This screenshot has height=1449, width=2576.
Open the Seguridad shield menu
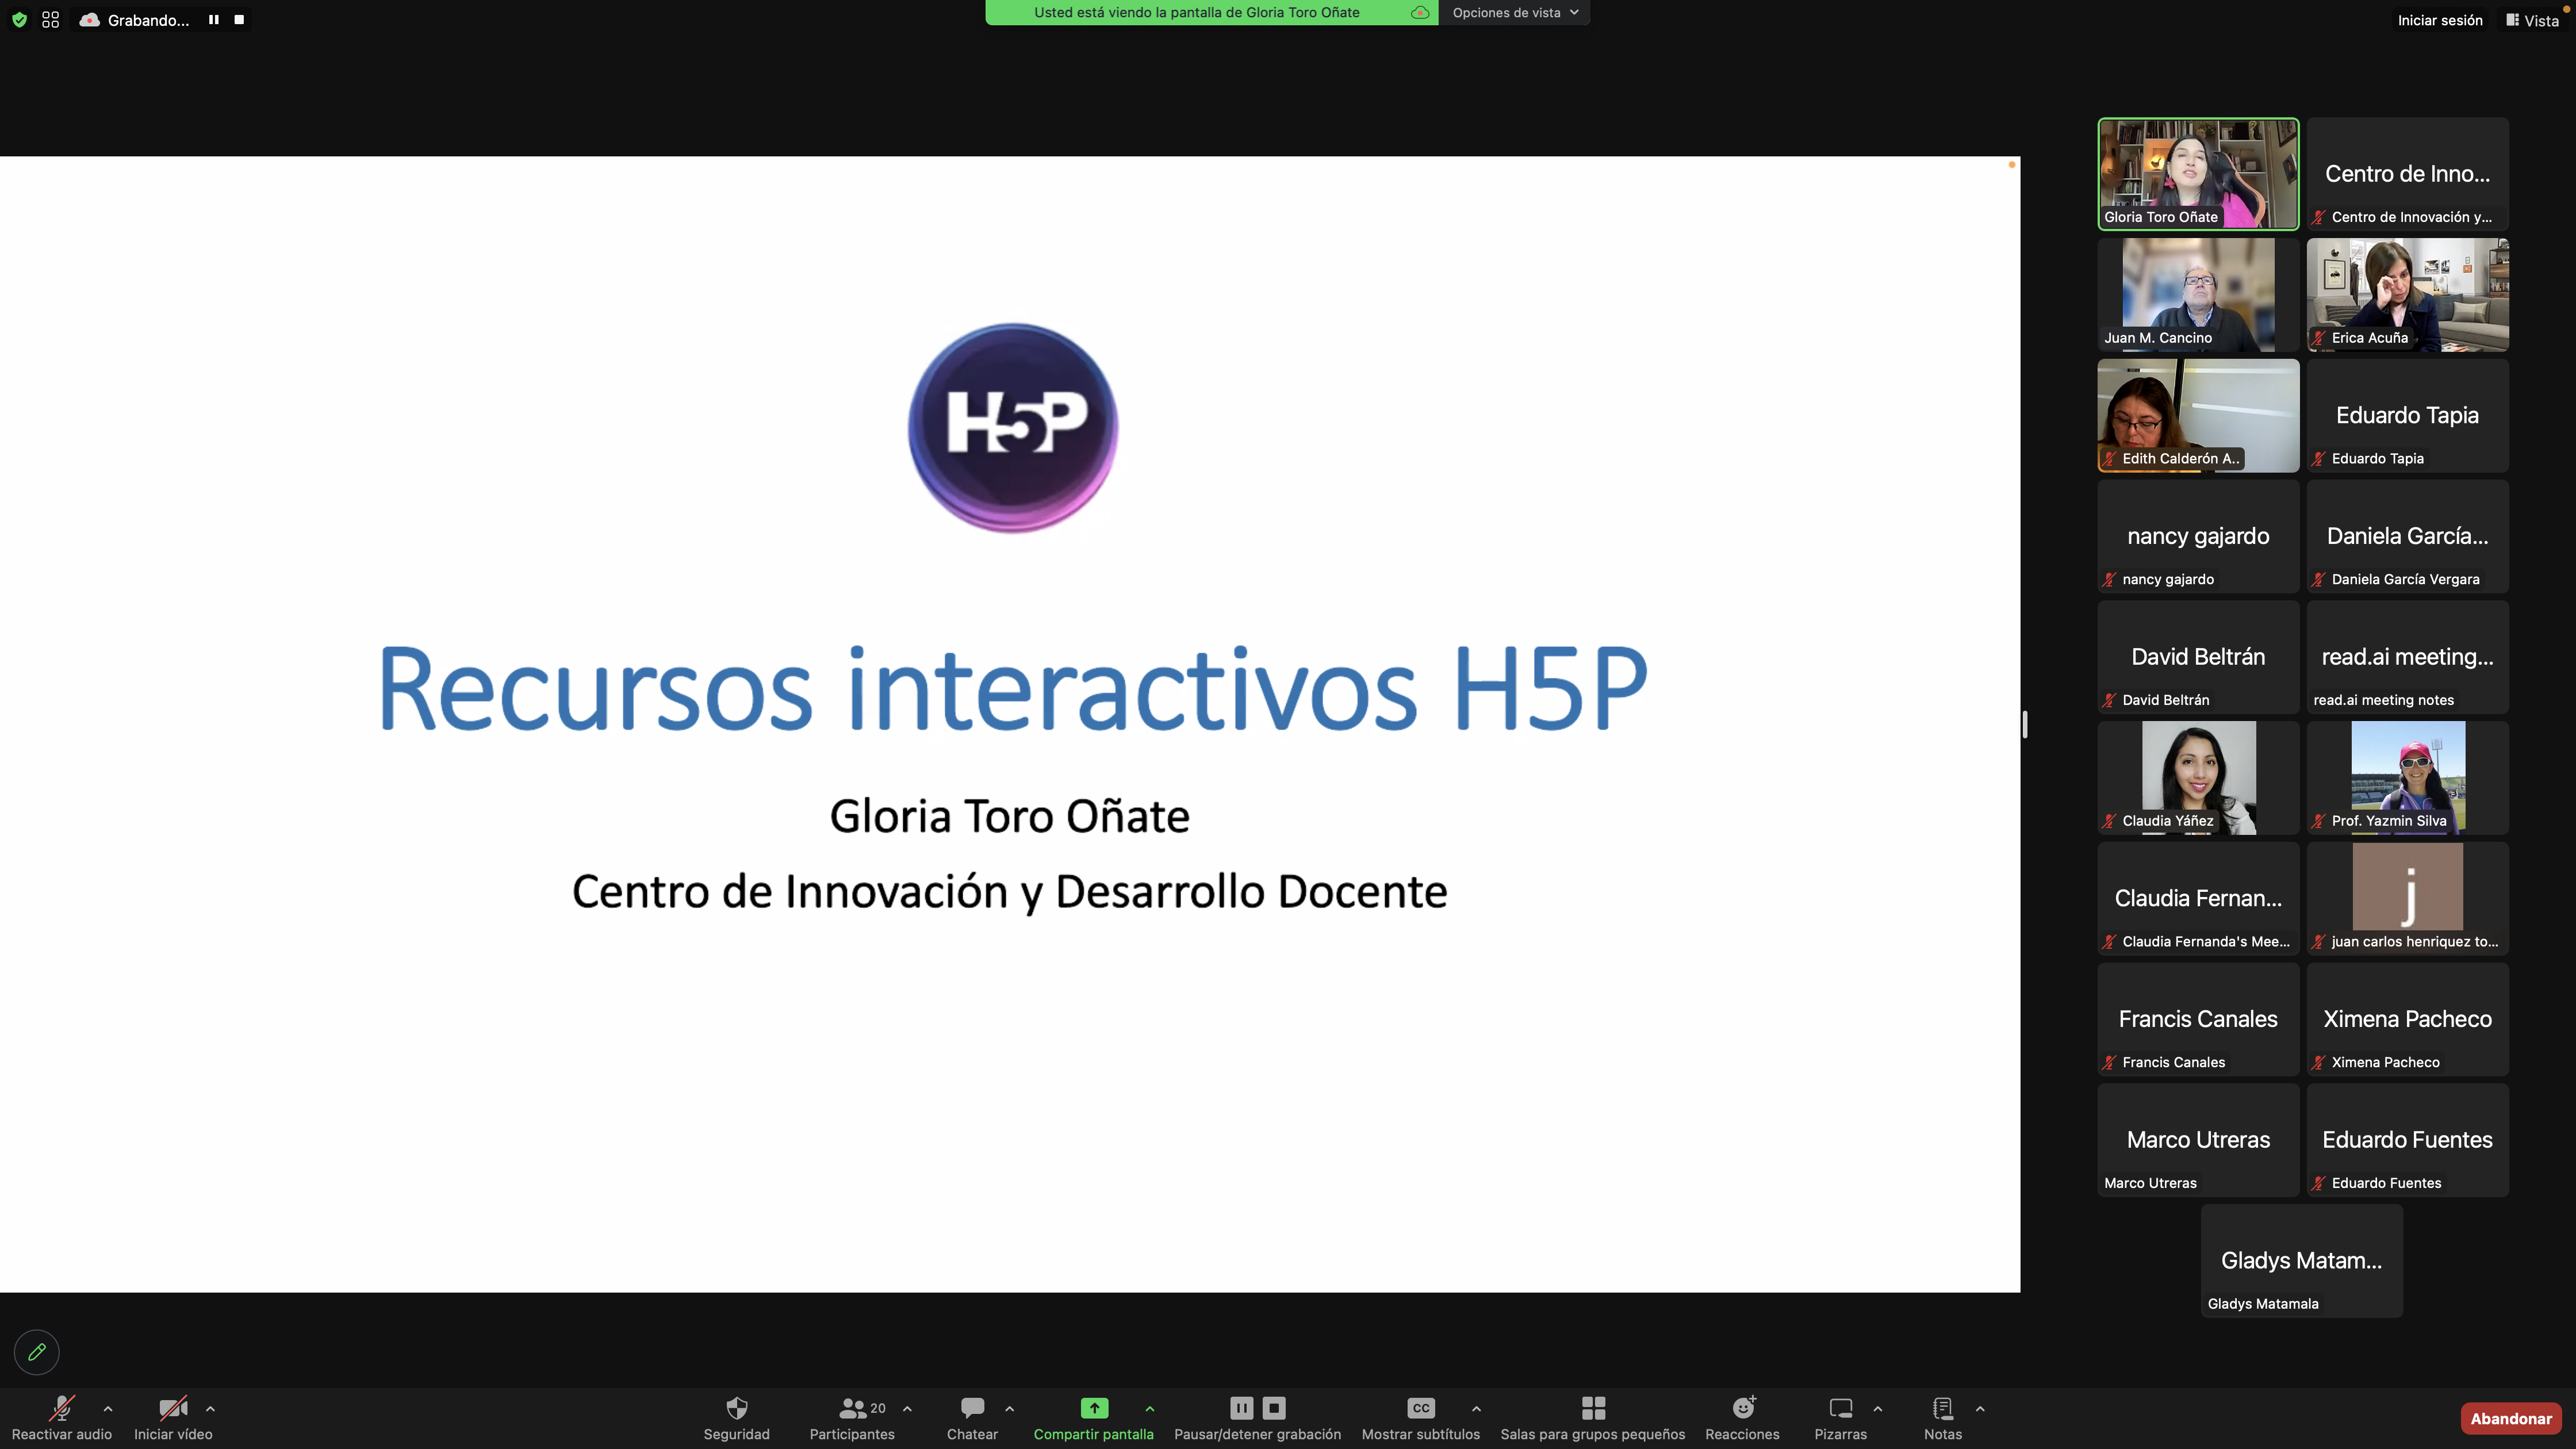point(737,1418)
